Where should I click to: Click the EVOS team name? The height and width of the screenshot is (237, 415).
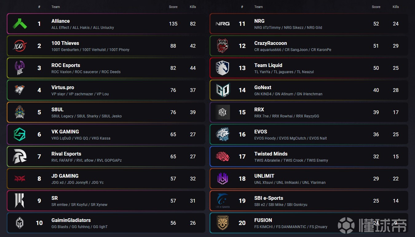[261, 132]
